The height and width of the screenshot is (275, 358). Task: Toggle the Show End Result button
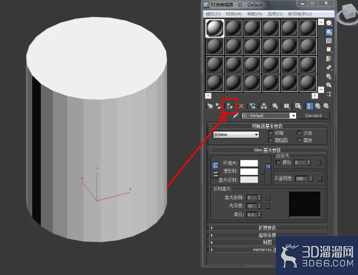click(309, 106)
